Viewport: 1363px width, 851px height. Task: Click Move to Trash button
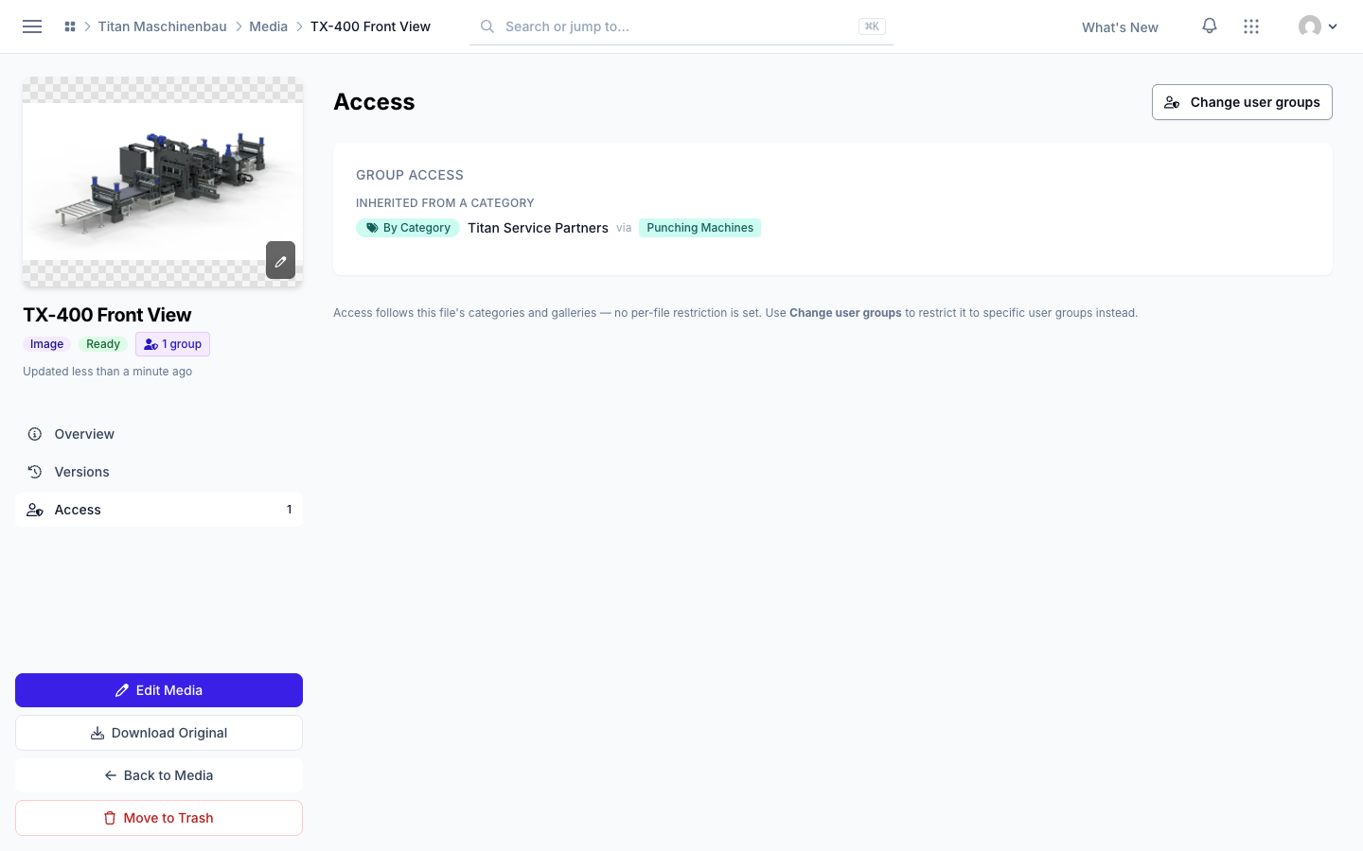click(159, 818)
